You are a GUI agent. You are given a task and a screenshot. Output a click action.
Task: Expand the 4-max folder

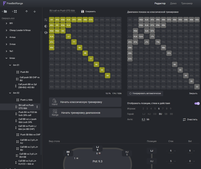[6, 37]
